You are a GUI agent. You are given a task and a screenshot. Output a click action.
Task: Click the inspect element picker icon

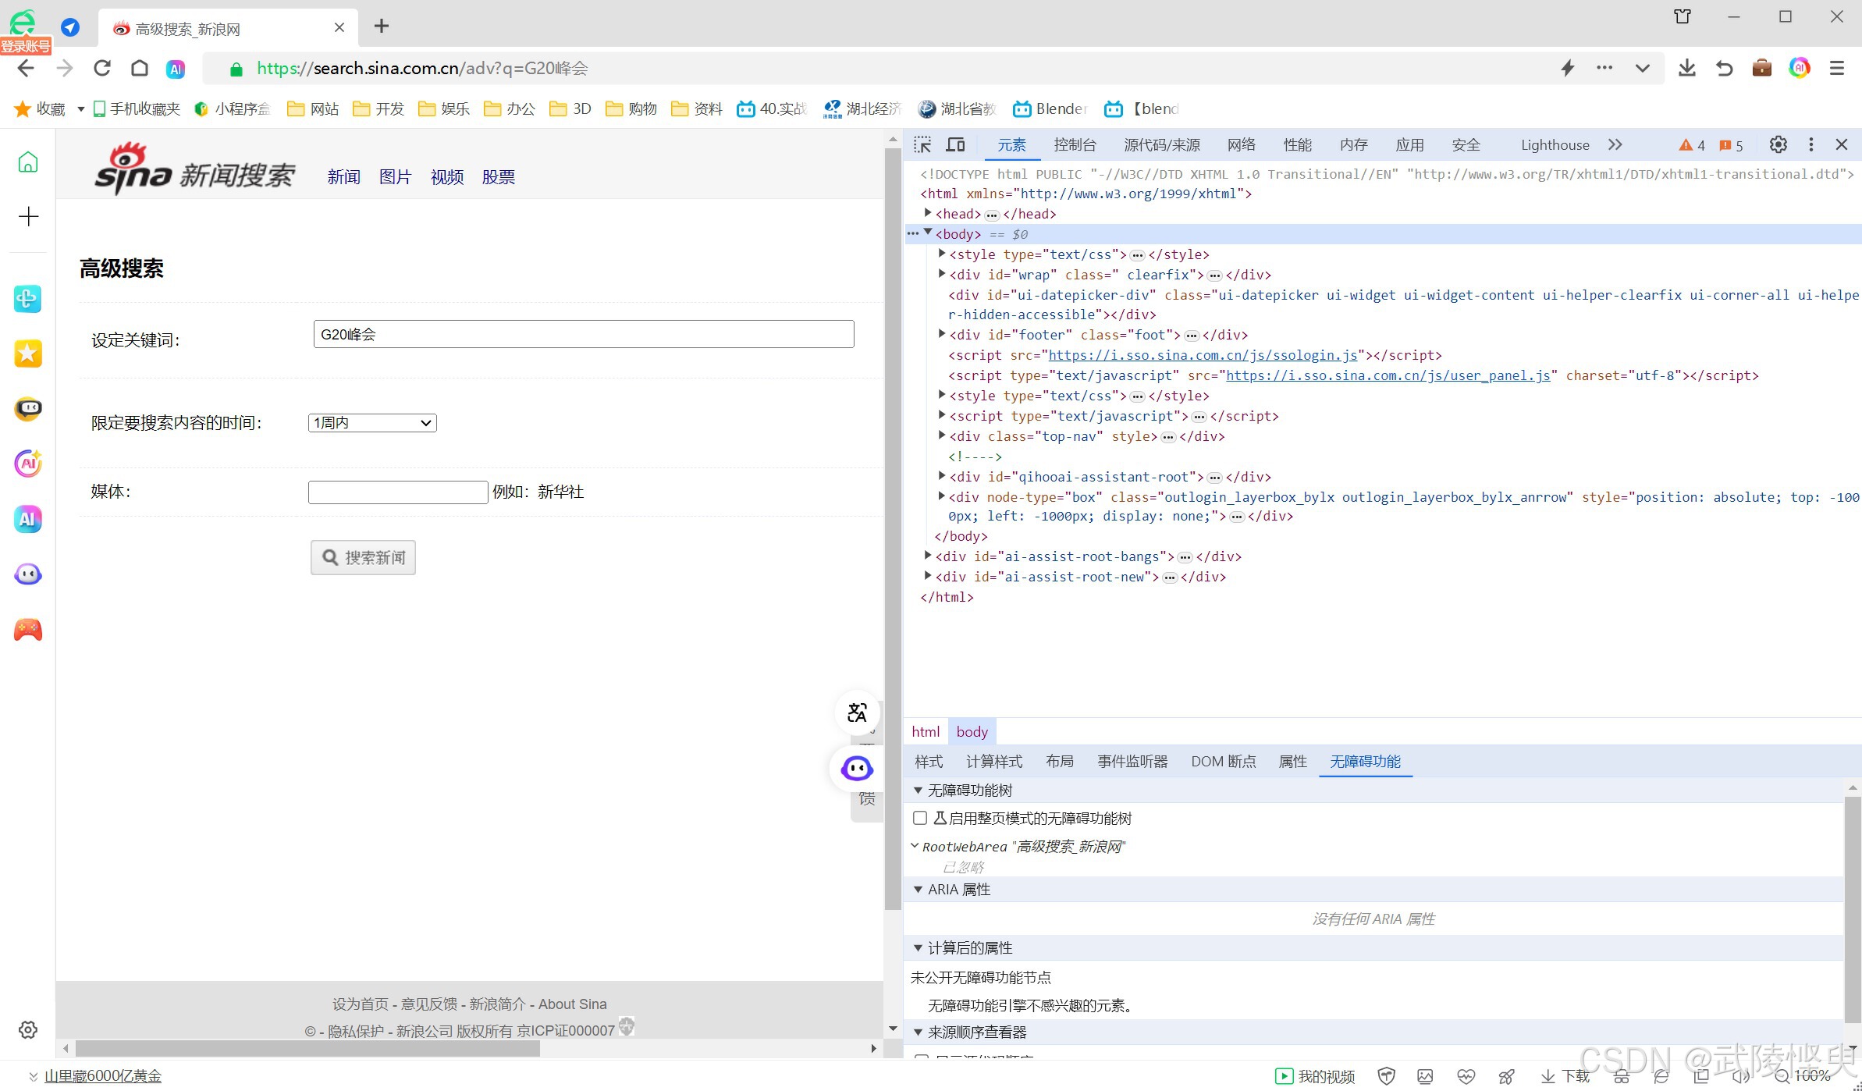click(922, 144)
